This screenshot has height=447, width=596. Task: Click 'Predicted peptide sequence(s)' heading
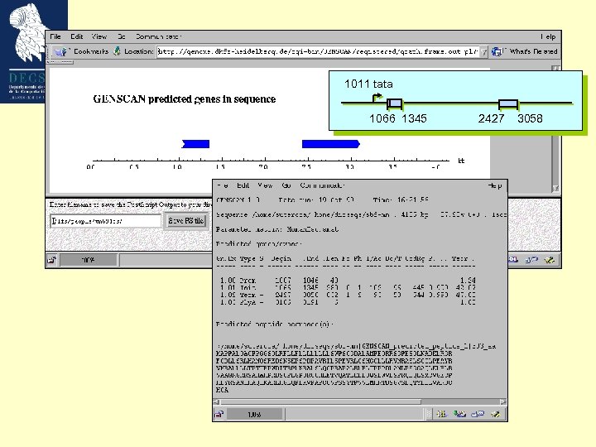(274, 324)
